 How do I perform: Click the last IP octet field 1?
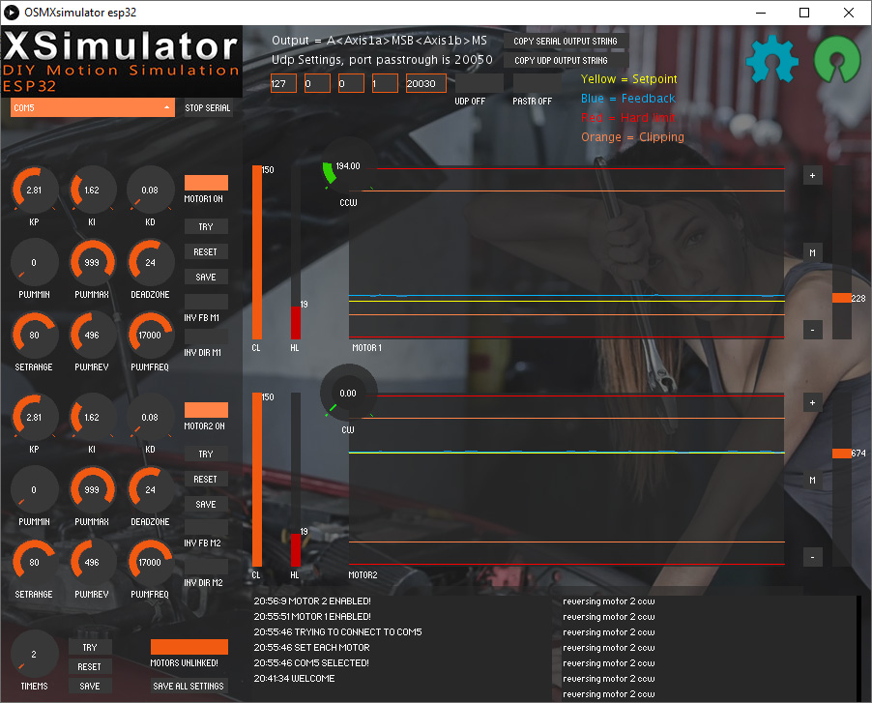[385, 83]
